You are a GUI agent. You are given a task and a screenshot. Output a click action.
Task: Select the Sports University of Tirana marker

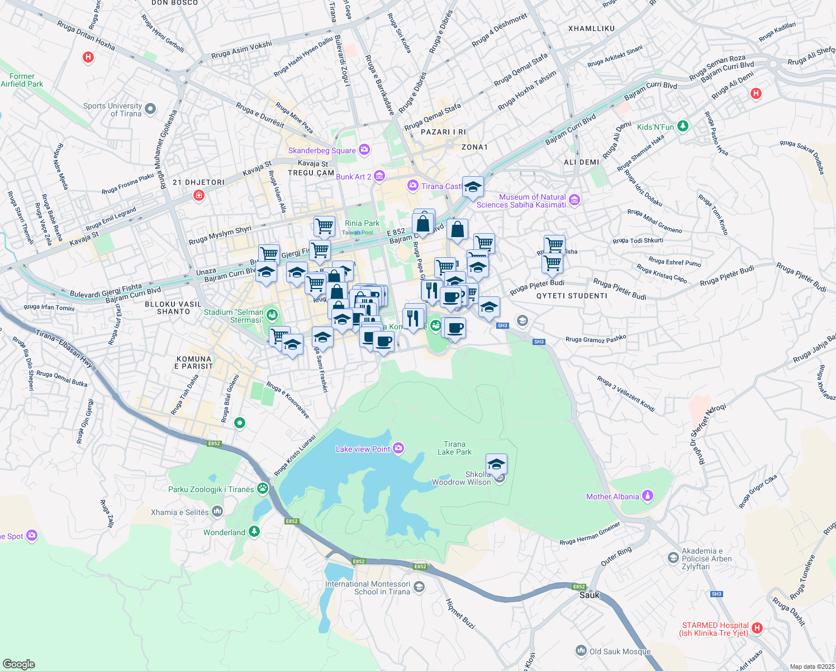click(x=150, y=109)
